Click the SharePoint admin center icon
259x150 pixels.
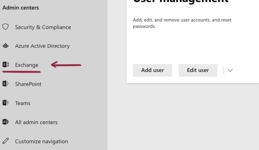point(6,84)
